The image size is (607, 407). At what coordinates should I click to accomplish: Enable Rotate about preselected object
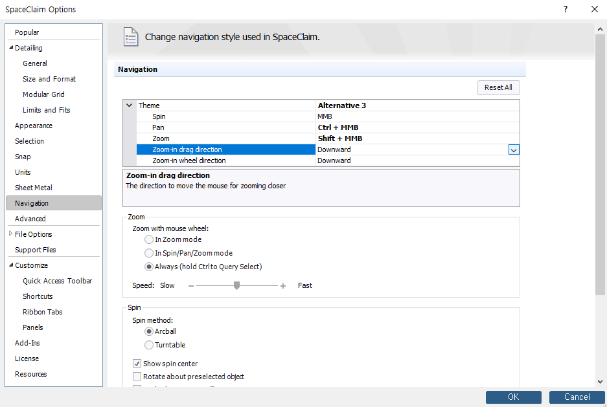click(x=137, y=377)
